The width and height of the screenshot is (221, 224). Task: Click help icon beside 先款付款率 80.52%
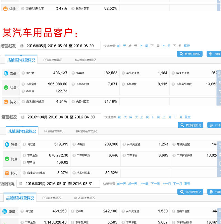coord(74,173)
